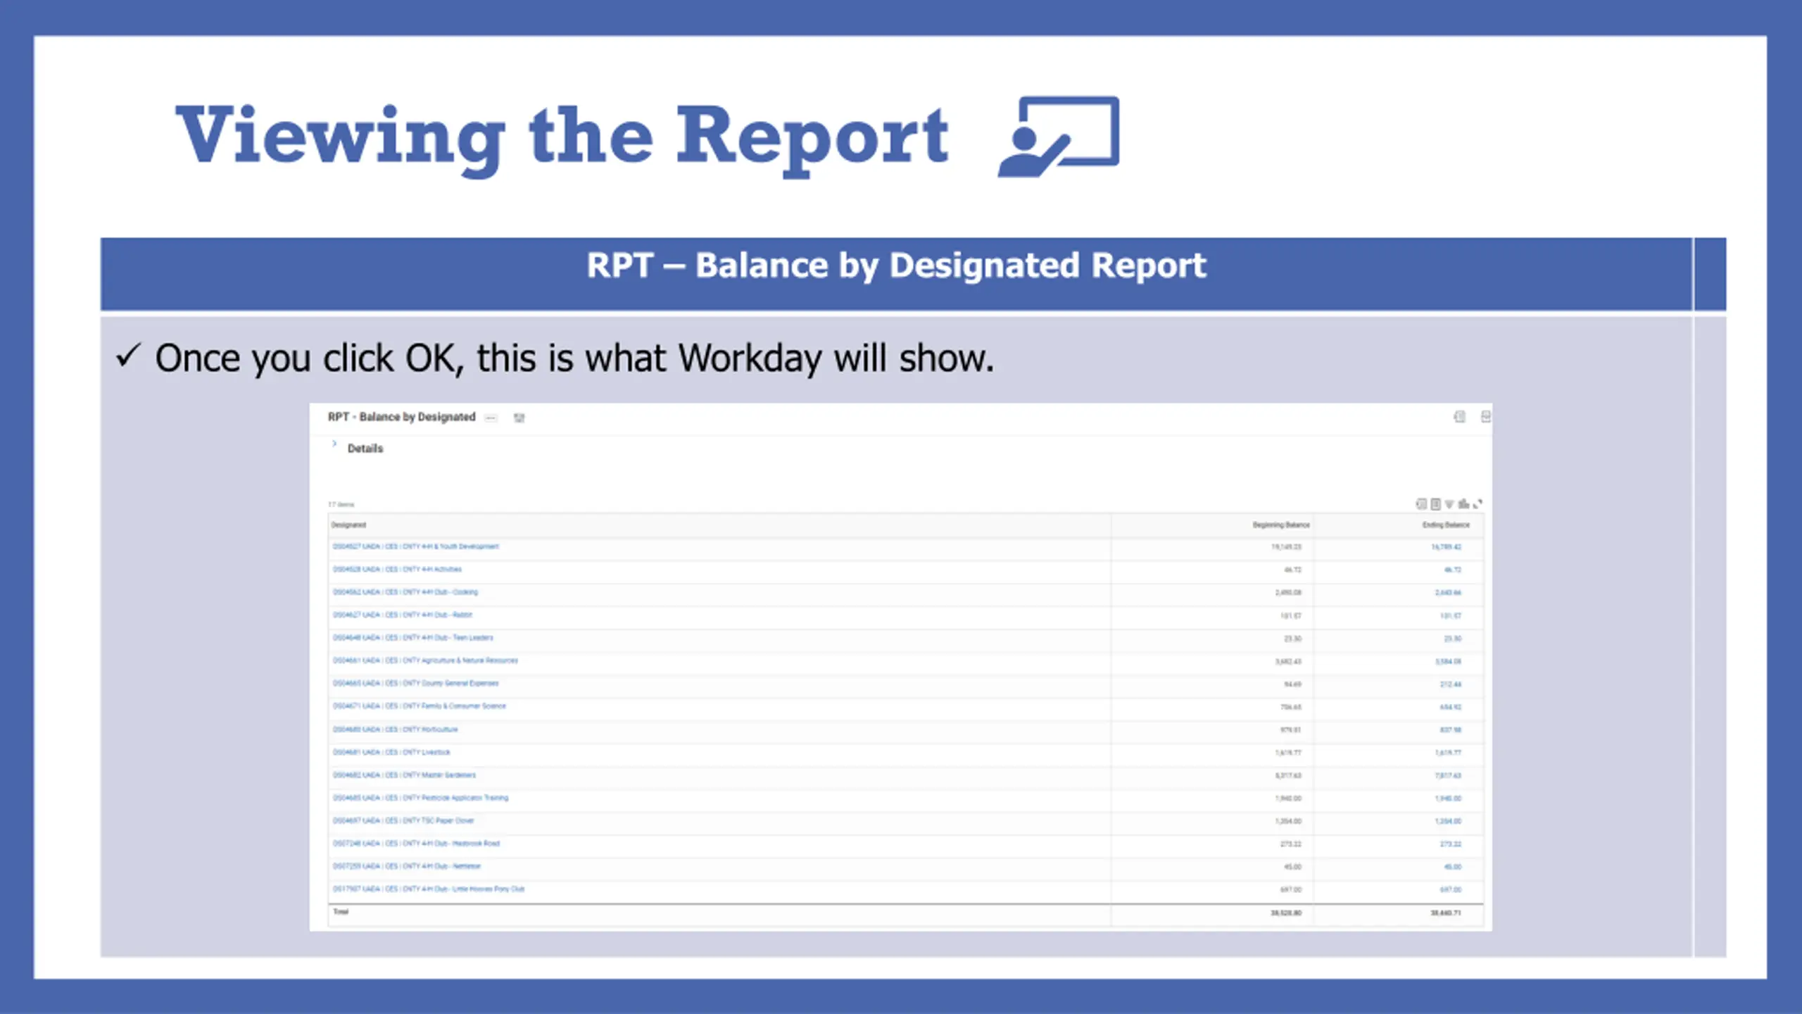Open the CNTY TSC Paper Clover link
The image size is (1802, 1014).
point(403,820)
